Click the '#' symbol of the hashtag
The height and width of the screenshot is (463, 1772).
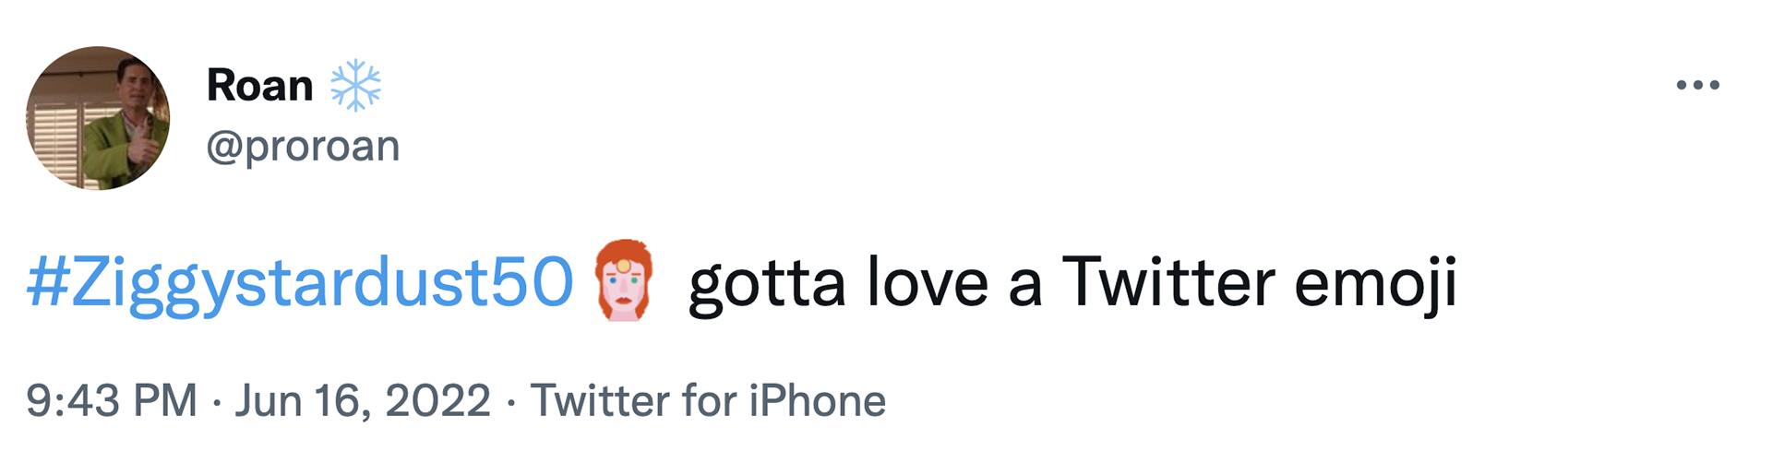(46, 282)
